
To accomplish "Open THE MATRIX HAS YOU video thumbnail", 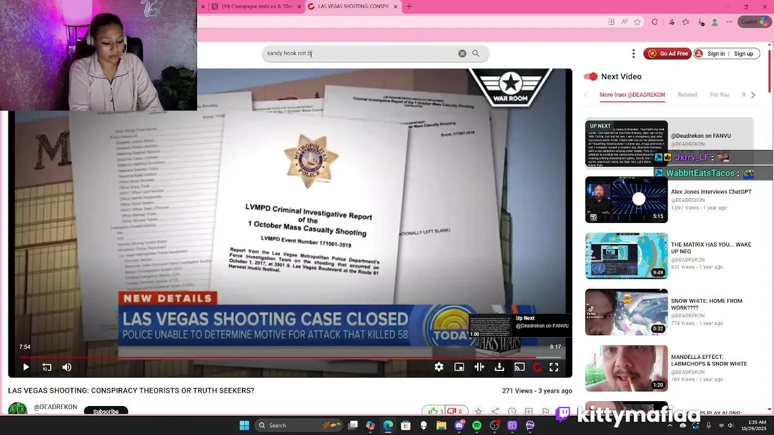I will point(626,256).
